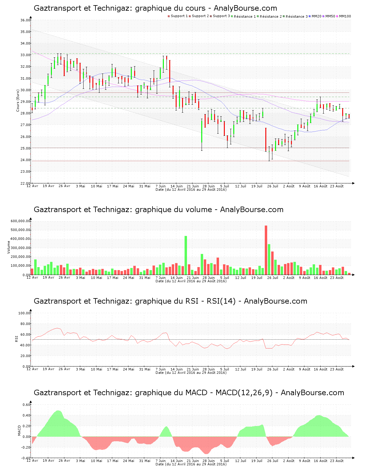Click the 20.00 tick on RSI axis
Screen dimensions: 366x473
coord(26,356)
